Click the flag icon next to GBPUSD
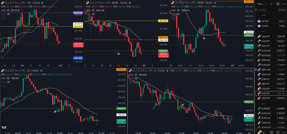The height and width of the screenshot is (134, 287). coord(256,69)
